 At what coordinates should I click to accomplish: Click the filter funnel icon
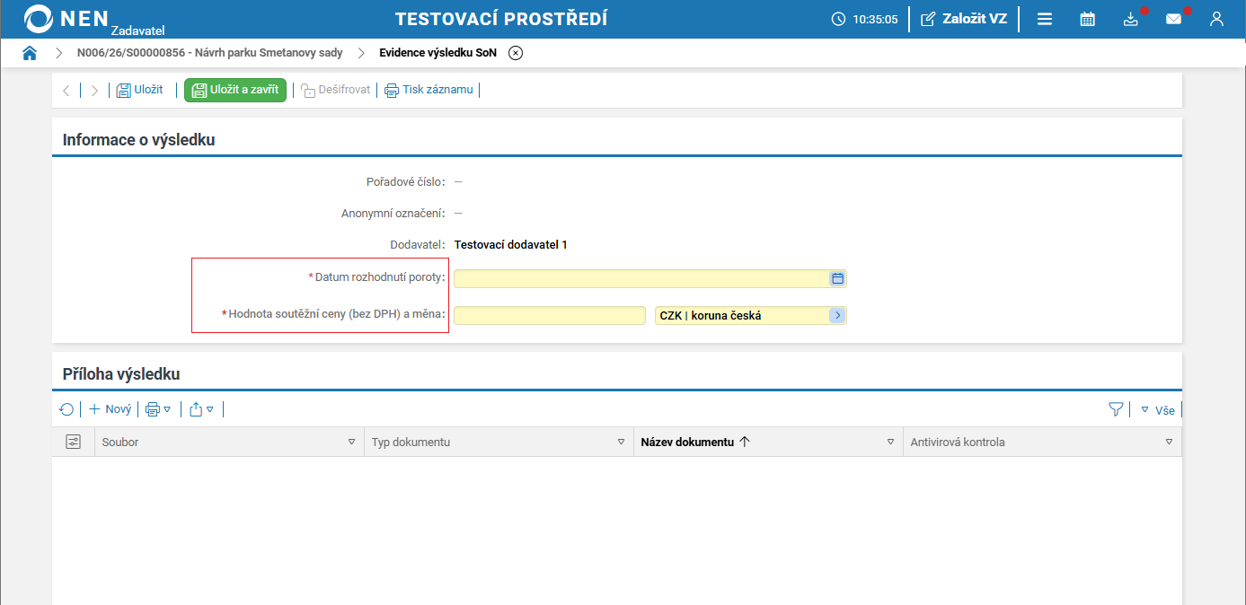tap(1116, 409)
